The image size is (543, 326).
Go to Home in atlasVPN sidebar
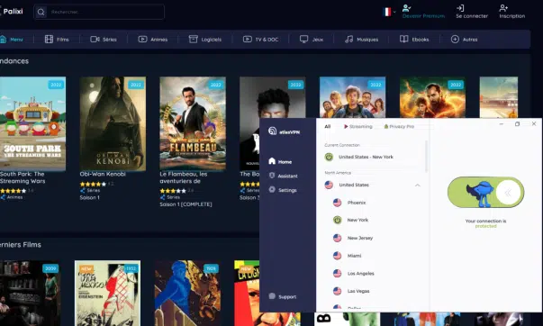pyautogui.click(x=280, y=161)
